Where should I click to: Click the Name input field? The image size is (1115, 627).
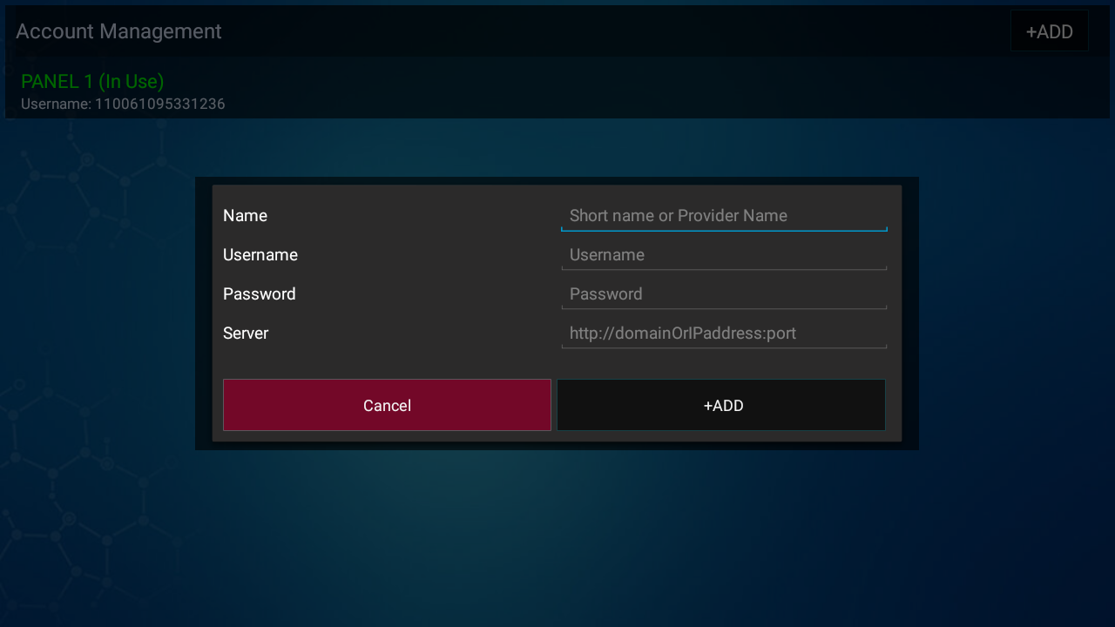coord(724,216)
